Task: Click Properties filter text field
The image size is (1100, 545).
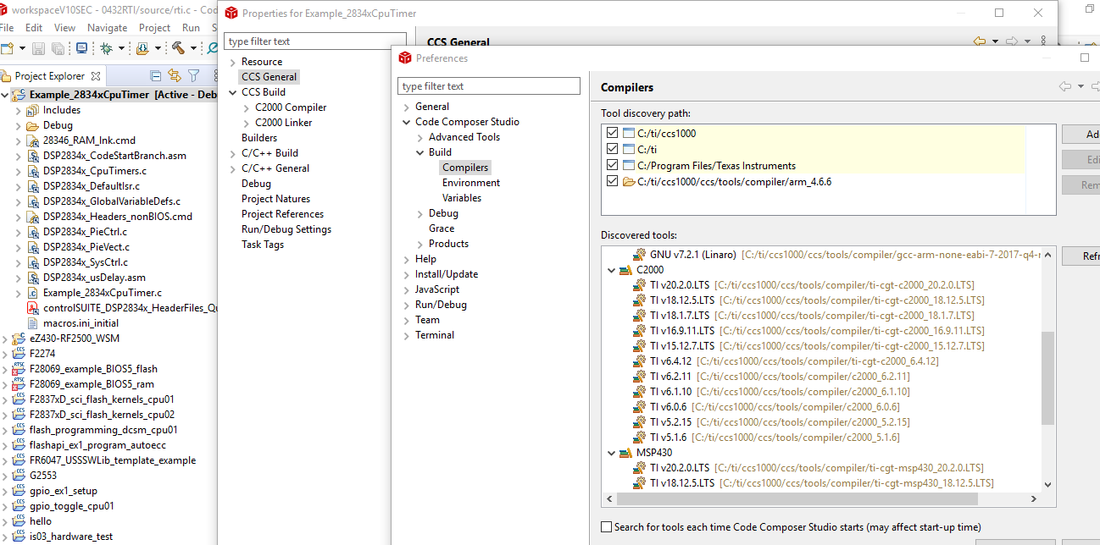Action: (315, 41)
